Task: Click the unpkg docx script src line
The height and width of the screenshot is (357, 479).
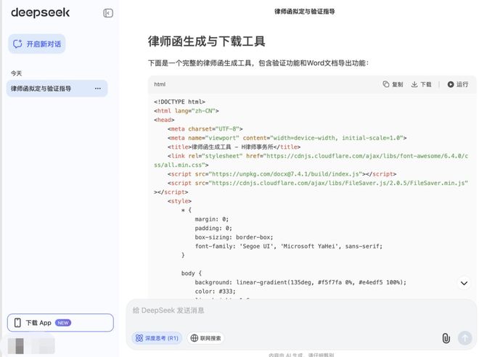Action: click(x=282, y=174)
